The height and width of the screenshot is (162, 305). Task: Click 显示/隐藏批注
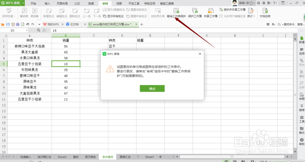click(114, 9)
